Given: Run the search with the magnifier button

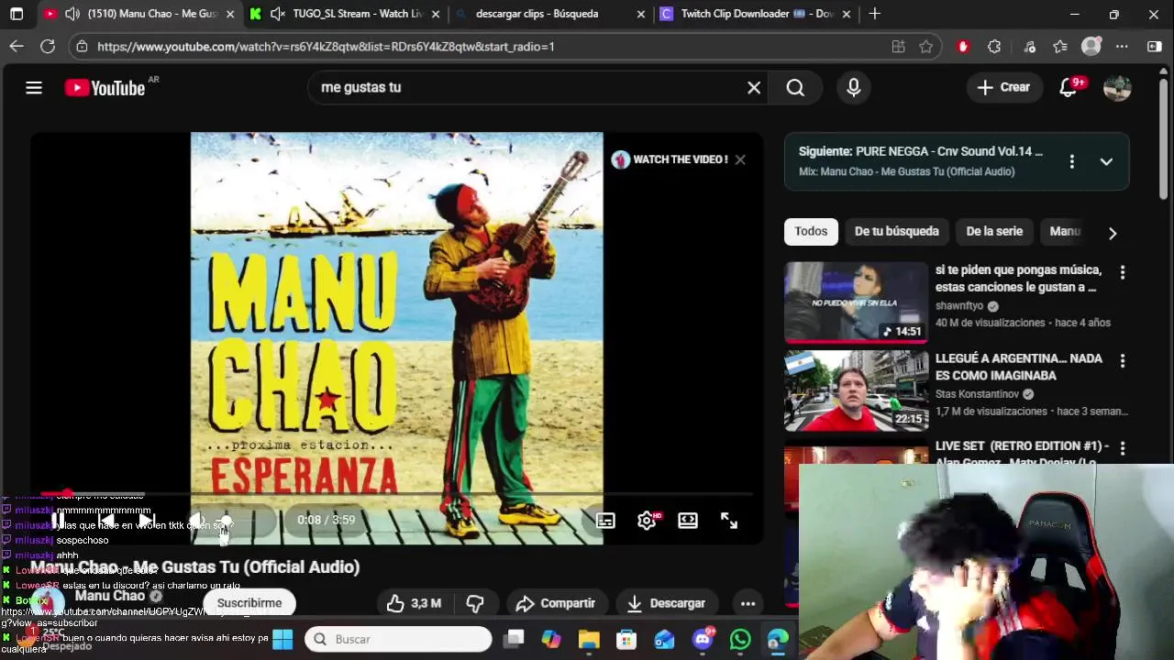Looking at the screenshot, I should (795, 88).
